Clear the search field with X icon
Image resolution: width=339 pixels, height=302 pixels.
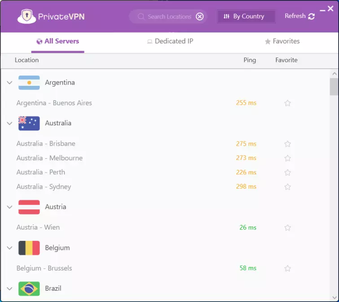[200, 17]
